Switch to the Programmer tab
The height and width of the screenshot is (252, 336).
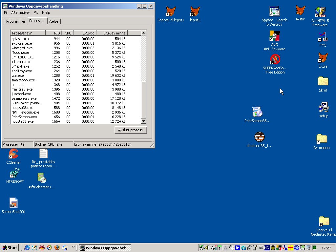[16, 21]
